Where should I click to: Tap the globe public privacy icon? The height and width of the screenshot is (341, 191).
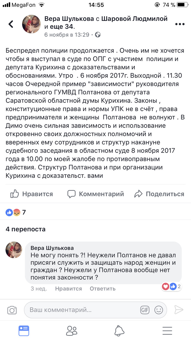click(98, 35)
